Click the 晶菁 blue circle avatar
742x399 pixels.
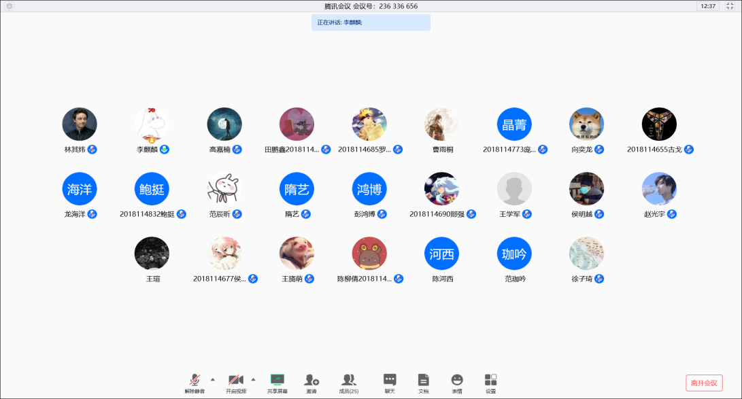(x=514, y=124)
